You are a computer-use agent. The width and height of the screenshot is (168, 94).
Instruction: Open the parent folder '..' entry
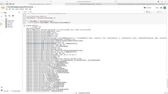(x=7, y=19)
